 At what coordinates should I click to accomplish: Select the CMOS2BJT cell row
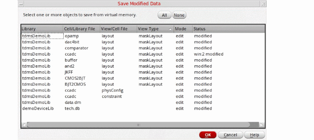(x=143, y=78)
